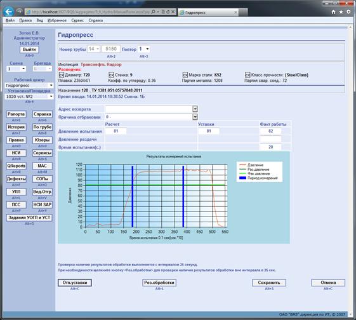This screenshot has height=320, width=356.
Task: Click the По трубе button
Action: pos(43,127)
